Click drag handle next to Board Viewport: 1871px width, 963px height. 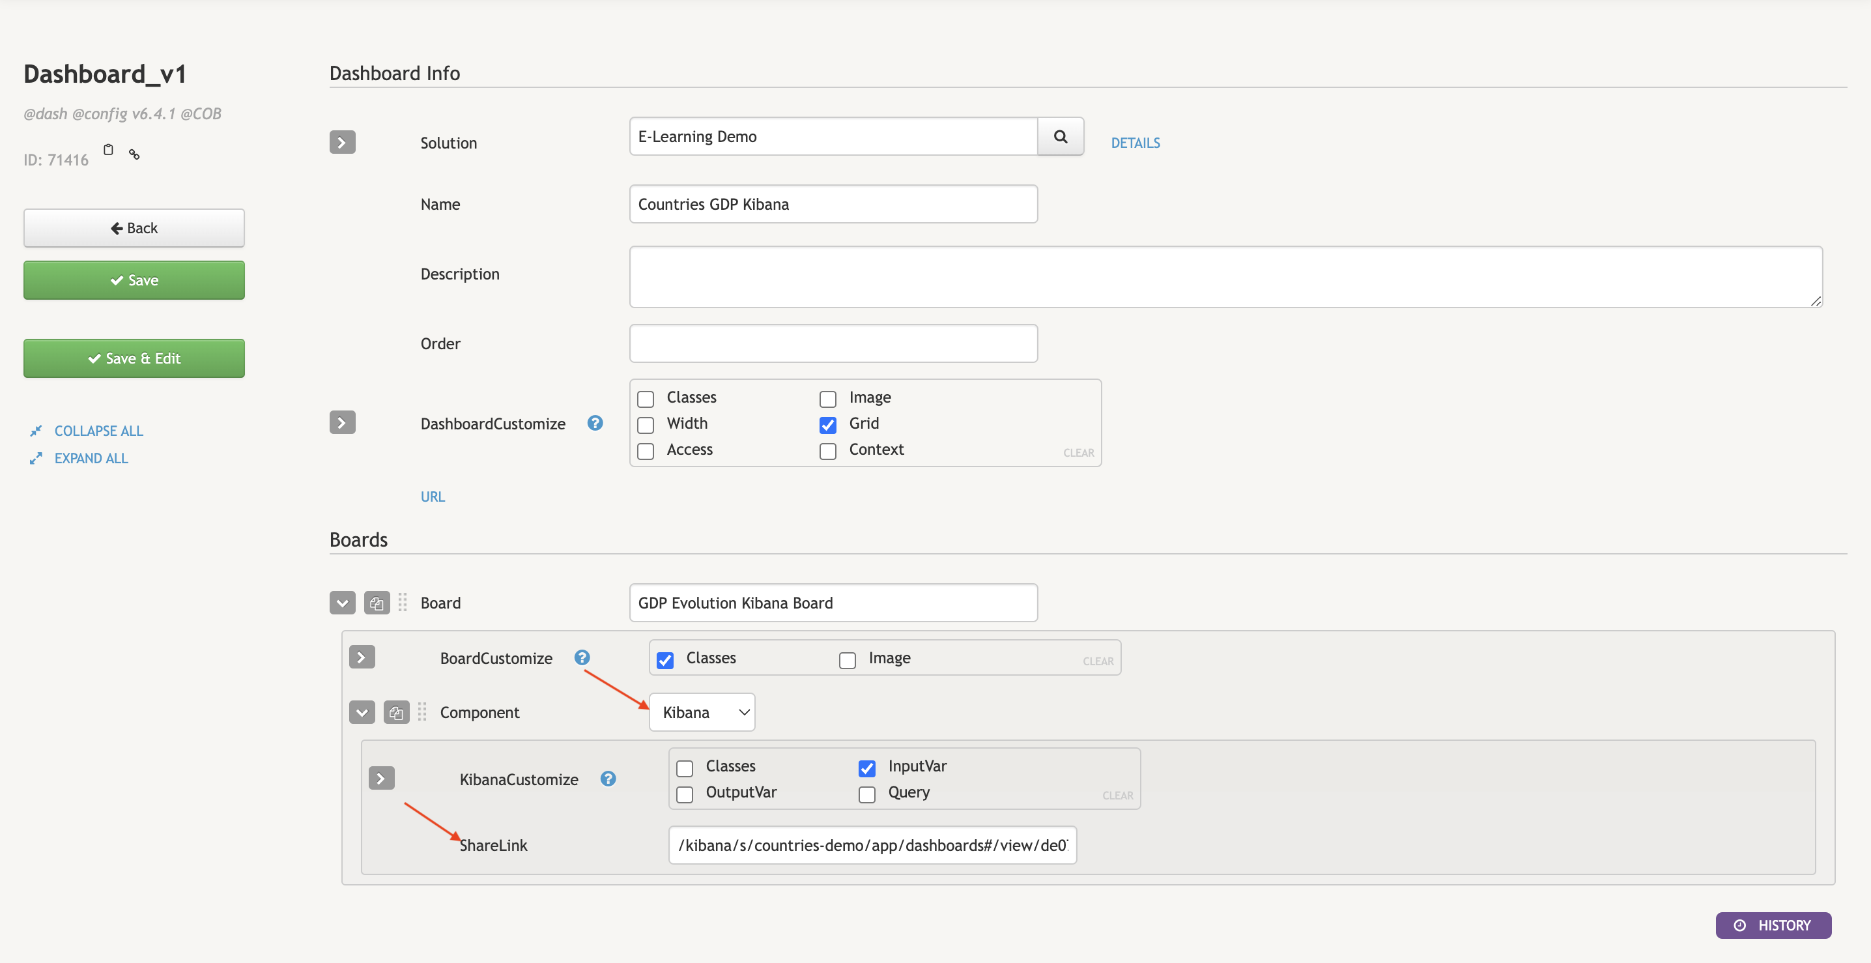[x=403, y=603]
